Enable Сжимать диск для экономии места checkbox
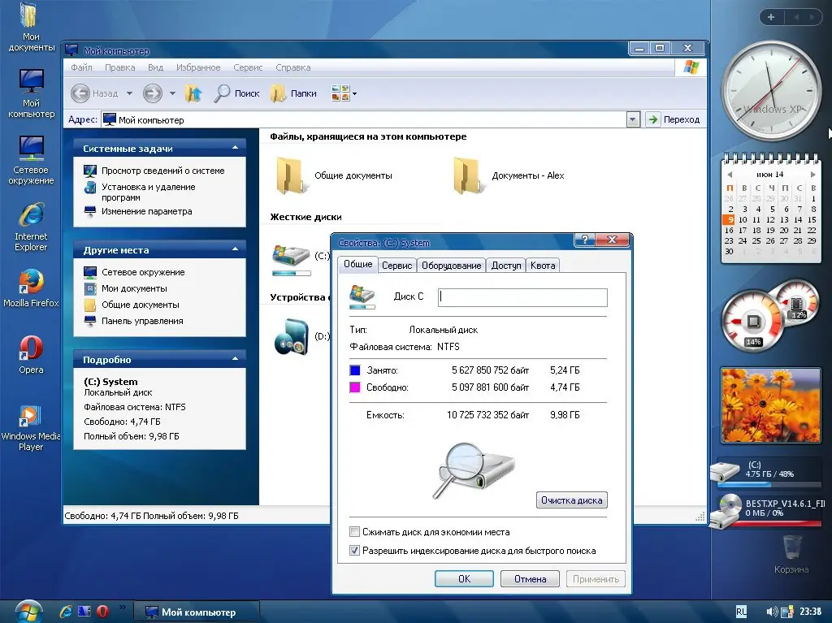This screenshot has width=832, height=623. point(354,532)
